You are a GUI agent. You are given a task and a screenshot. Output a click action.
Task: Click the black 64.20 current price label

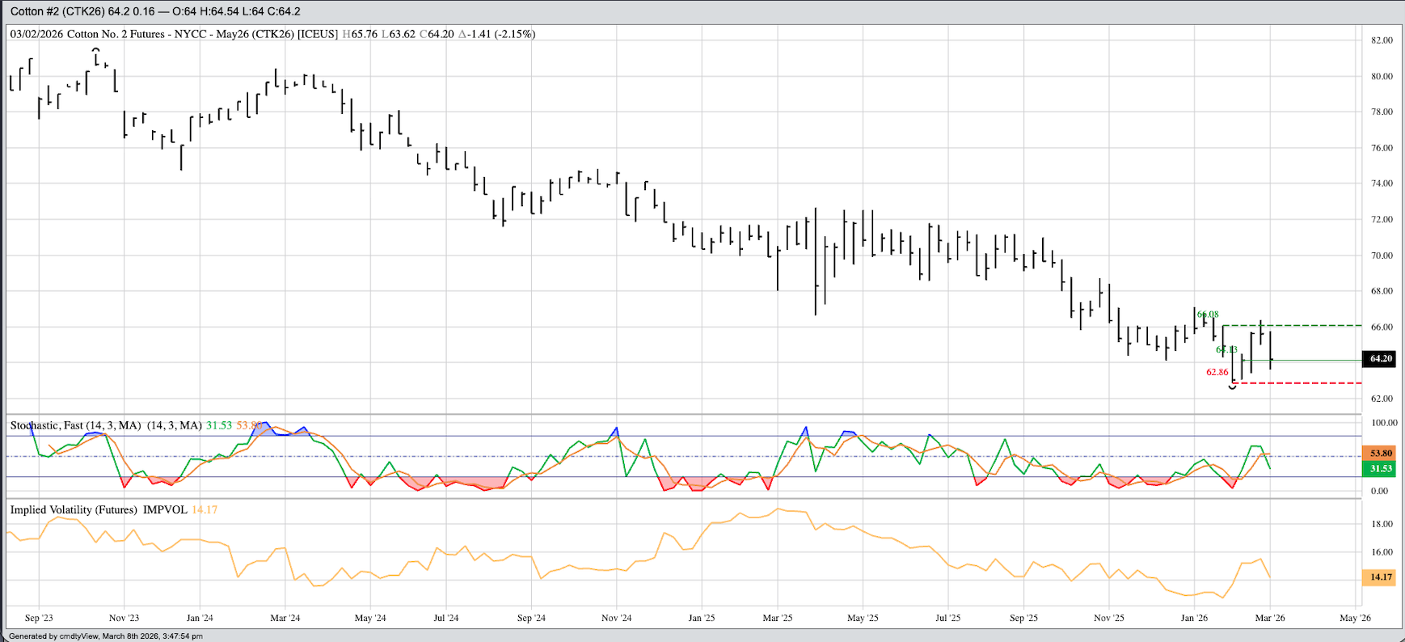coord(1379,358)
